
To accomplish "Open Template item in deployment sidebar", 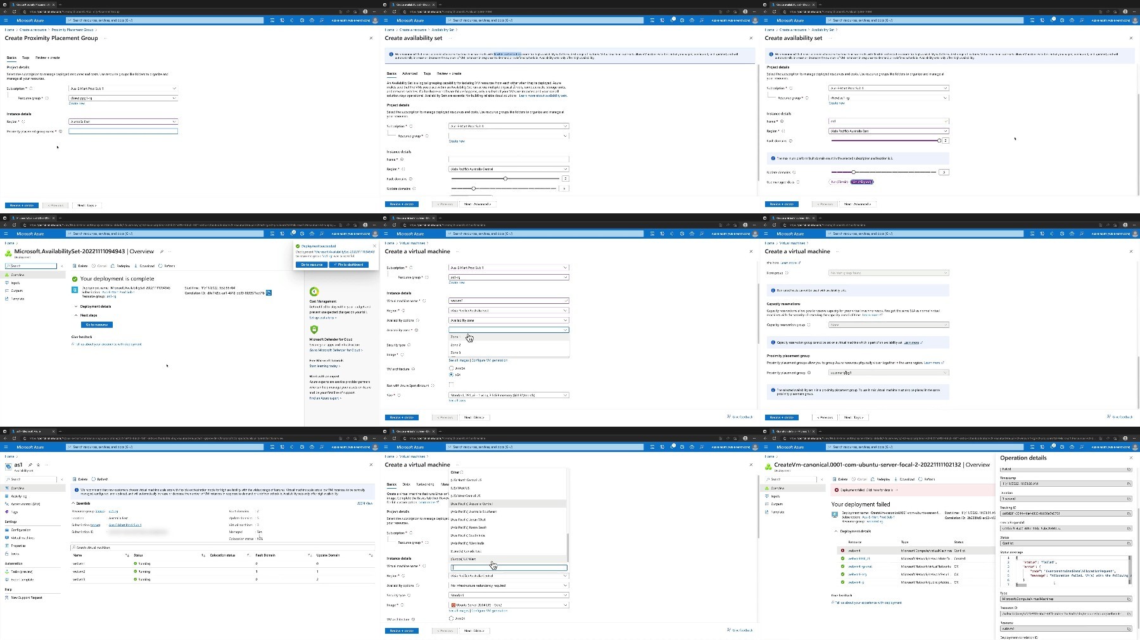I will click(x=18, y=299).
